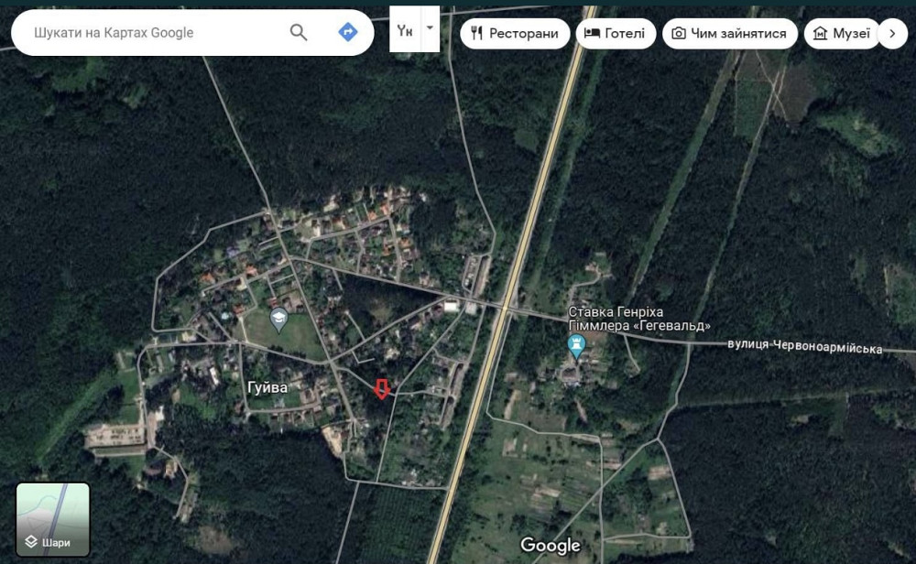Expand more categories with right chevron
Image resolution: width=916 pixels, height=564 pixels.
892,33
